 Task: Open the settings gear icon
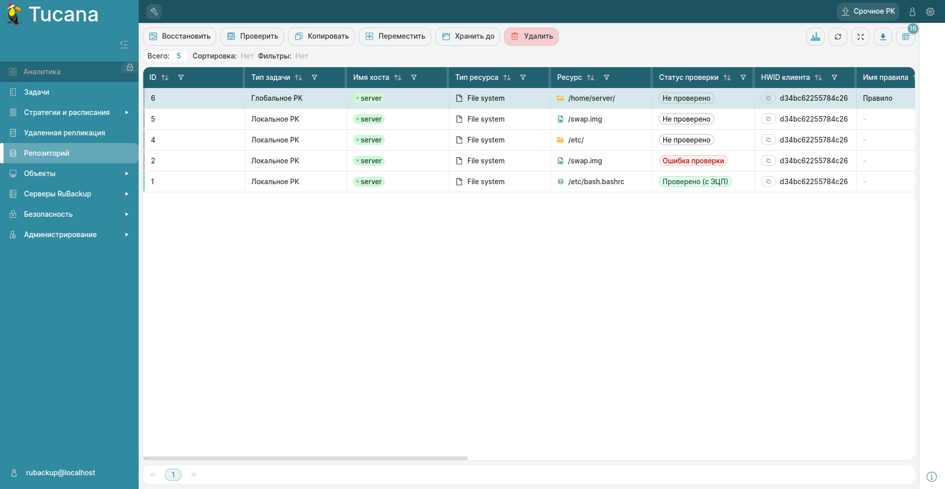[930, 12]
